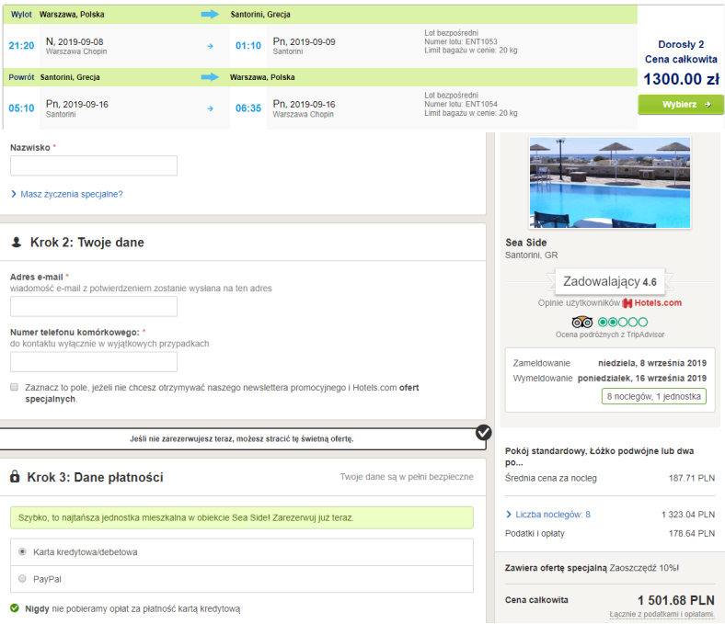Tick the newsletter opt-out checkbox
This screenshot has height=624, width=725.
point(15,388)
